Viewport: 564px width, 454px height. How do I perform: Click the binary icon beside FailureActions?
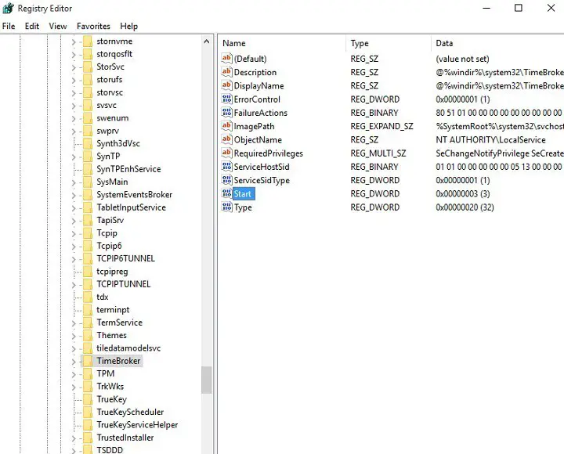pyautogui.click(x=226, y=113)
